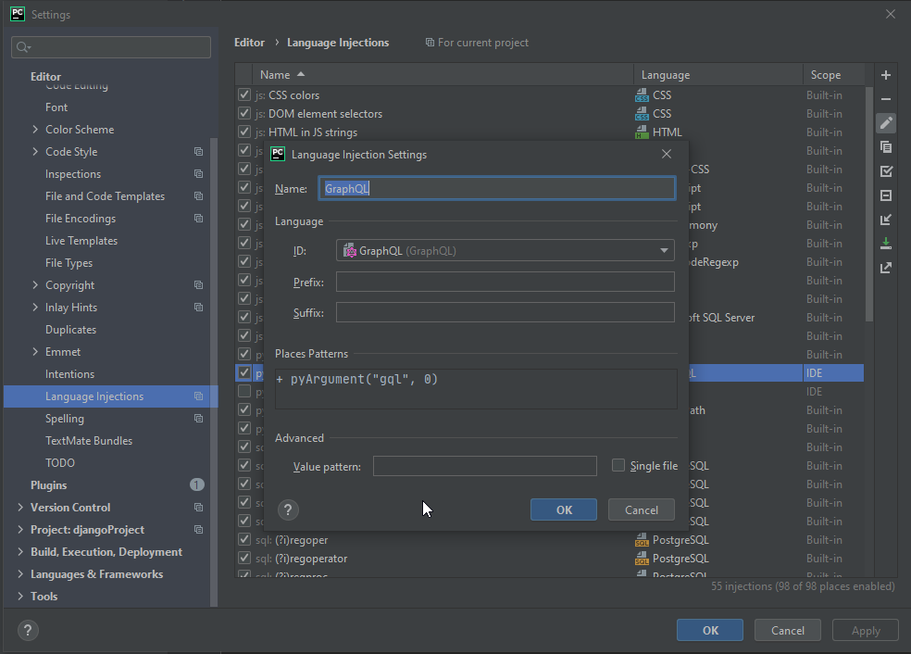Viewport: 911px width, 654px height.
Task: Toggle the DOM element selectors checkbox
Action: pos(243,113)
